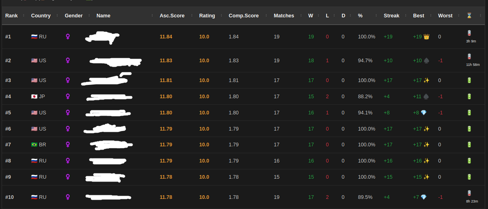This screenshot has width=488, height=209.
Task: Select the redacted name in rank #10 row
Action: pos(108,197)
